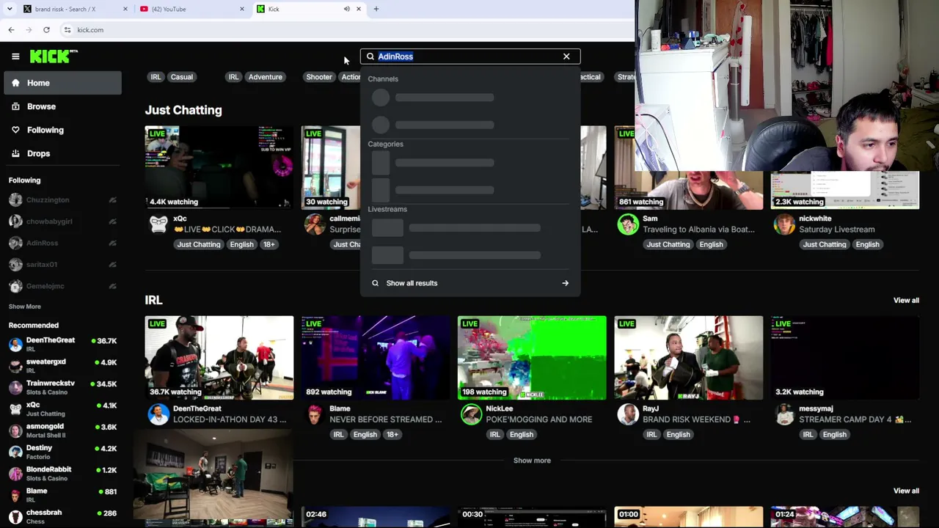Expand the Following list with Show more
939x528 pixels.
click(25, 307)
